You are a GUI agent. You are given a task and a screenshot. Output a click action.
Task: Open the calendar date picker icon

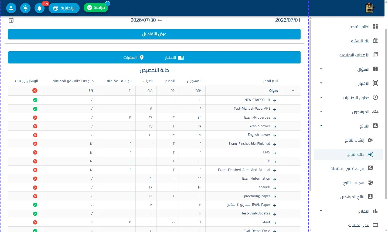[11, 20]
